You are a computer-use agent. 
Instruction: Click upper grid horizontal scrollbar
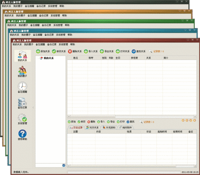(132, 116)
